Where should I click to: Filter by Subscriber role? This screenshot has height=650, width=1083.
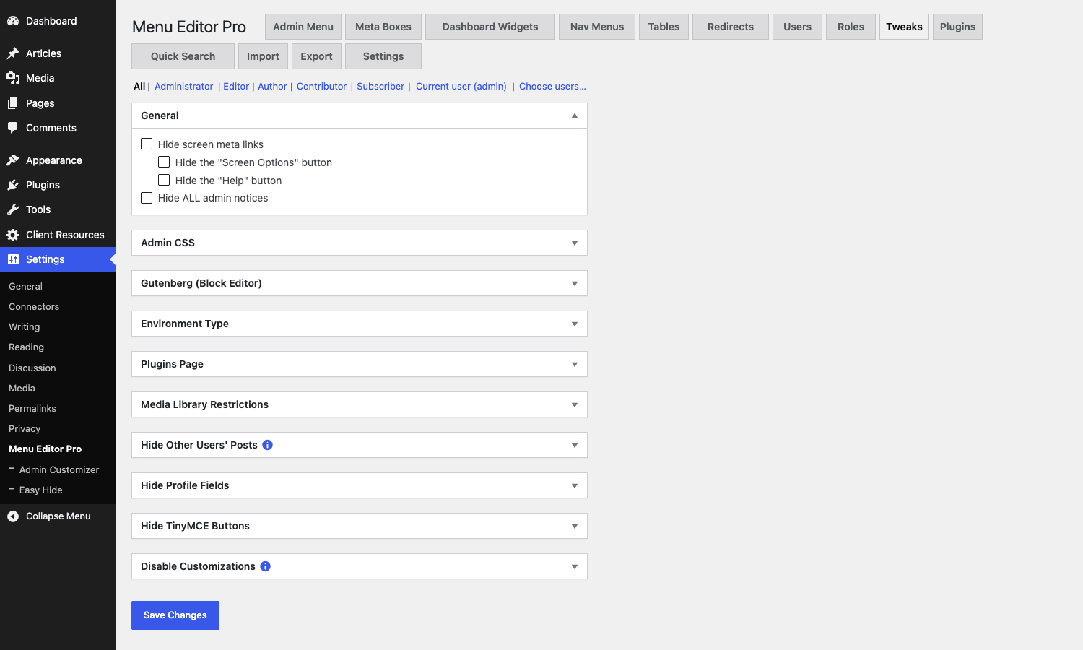[380, 86]
